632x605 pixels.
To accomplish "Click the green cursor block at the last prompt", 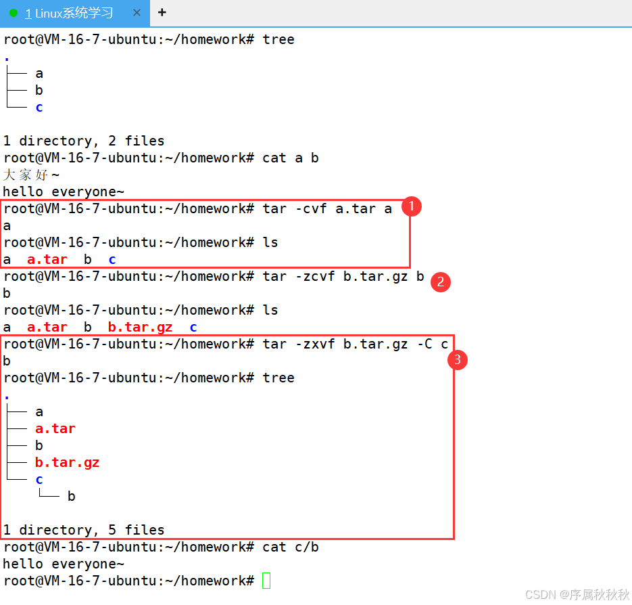I will tap(266, 581).
